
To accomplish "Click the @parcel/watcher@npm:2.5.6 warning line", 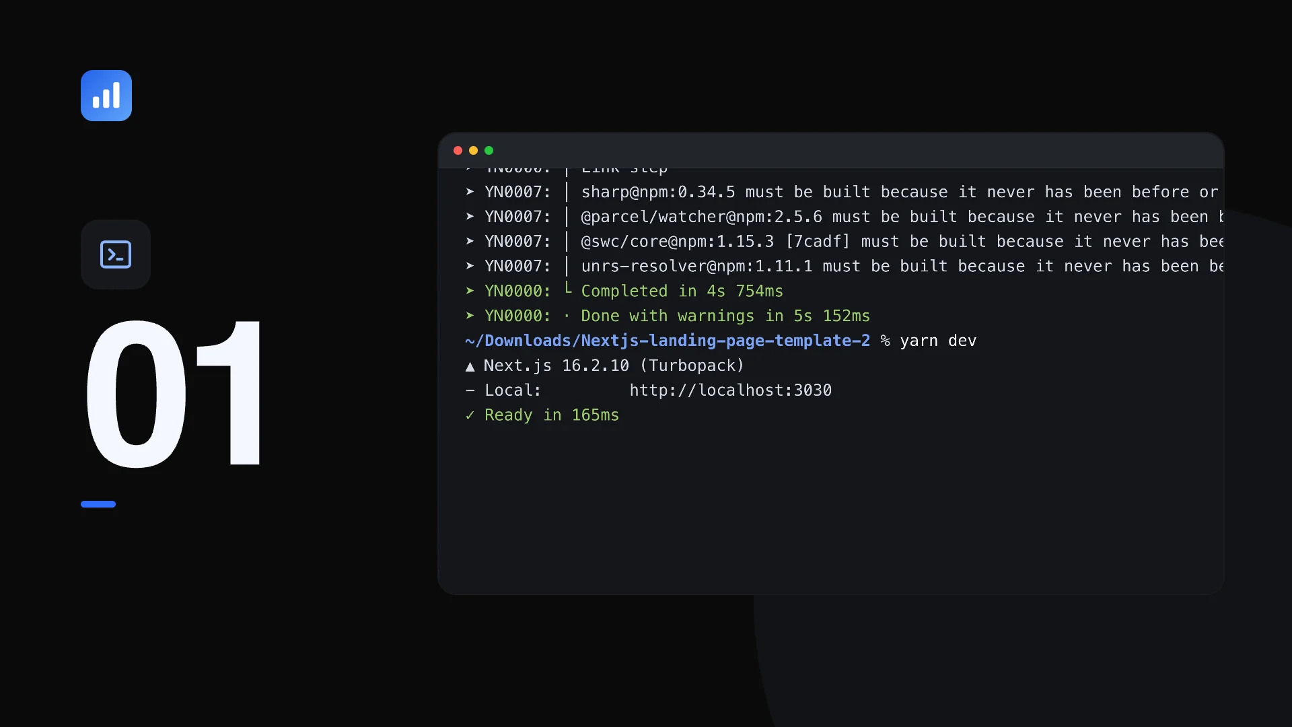I will tap(844, 217).
